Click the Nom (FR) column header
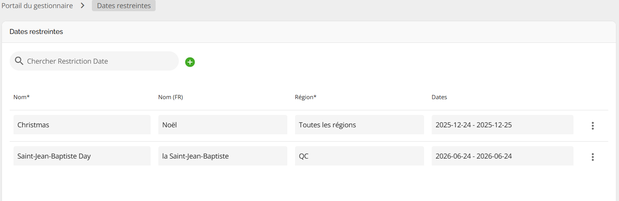 click(x=170, y=97)
